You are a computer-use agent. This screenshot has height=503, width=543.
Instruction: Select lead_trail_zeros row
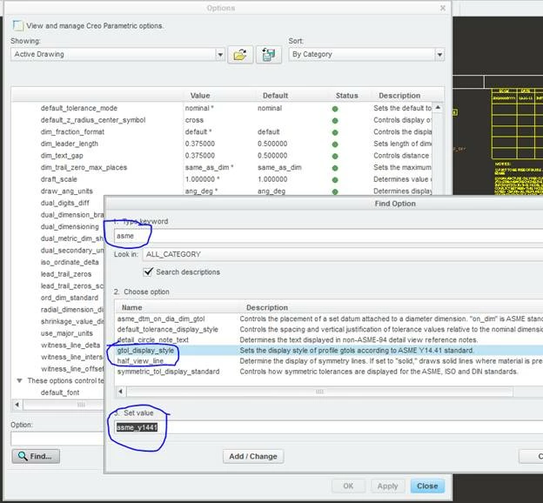66,274
